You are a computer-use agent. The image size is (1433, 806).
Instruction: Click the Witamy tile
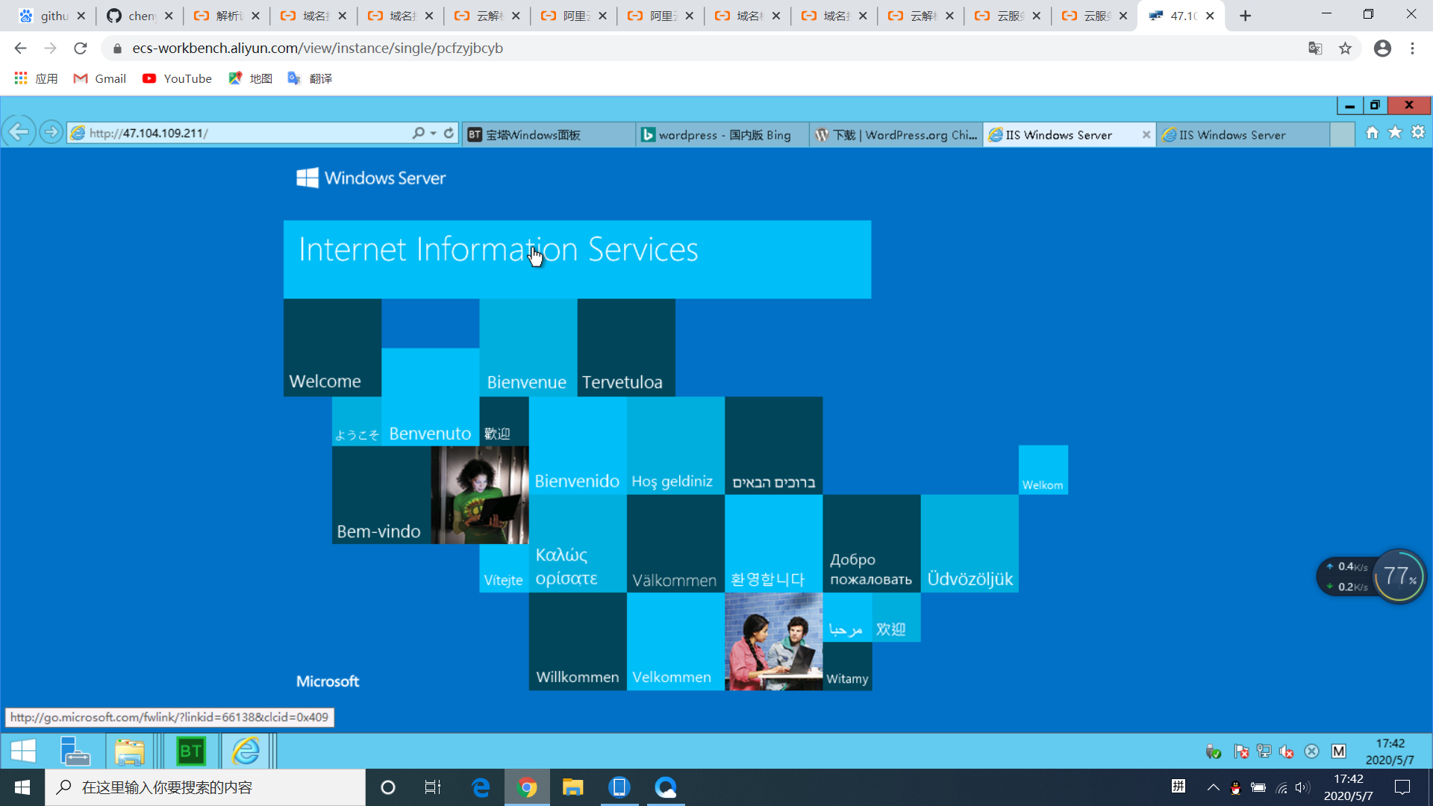(847, 666)
